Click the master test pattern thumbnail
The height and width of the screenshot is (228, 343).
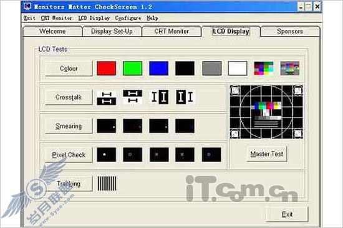(x=266, y=112)
